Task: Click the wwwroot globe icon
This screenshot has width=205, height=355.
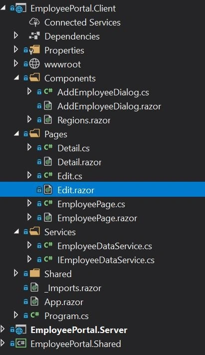Action: (34, 64)
